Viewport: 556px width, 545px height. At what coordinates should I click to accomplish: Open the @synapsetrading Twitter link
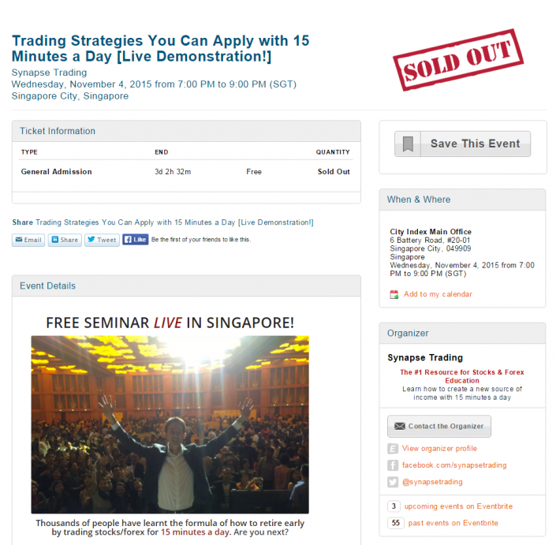point(432,482)
